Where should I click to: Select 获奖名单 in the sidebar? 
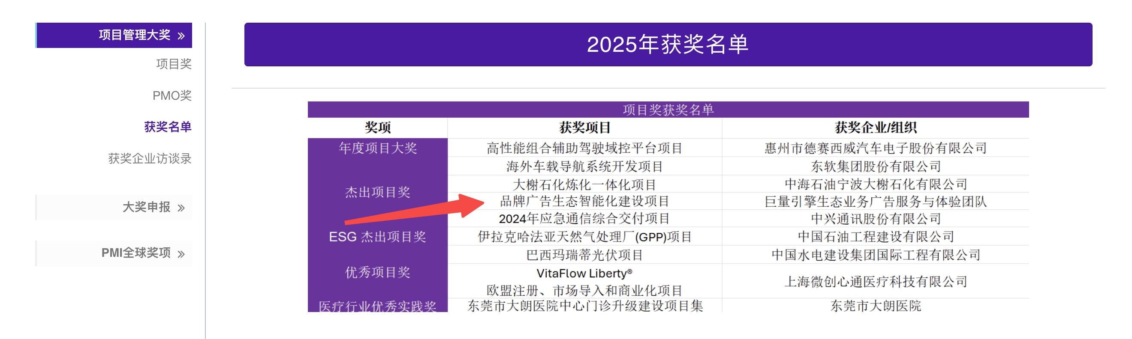tap(167, 127)
